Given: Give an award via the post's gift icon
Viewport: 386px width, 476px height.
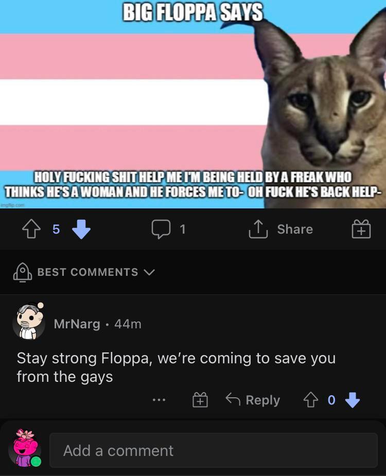Looking at the screenshot, I should pyautogui.click(x=361, y=229).
